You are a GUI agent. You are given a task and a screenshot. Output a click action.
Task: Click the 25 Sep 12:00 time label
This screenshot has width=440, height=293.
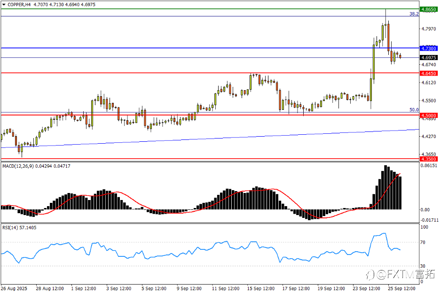(x=401, y=288)
